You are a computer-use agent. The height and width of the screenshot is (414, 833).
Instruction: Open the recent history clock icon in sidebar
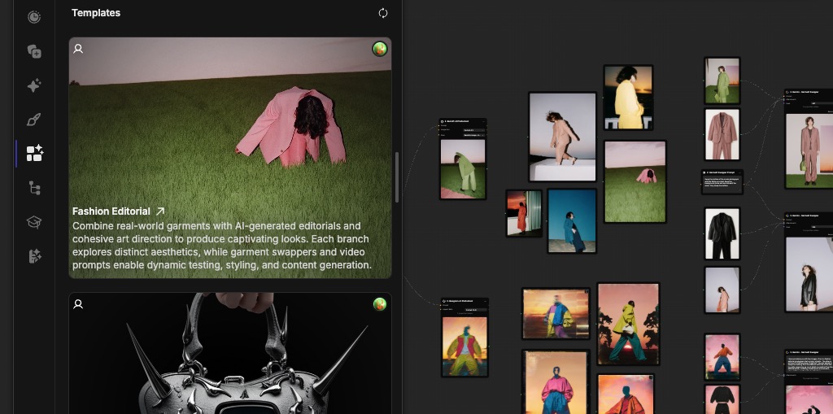(33, 17)
